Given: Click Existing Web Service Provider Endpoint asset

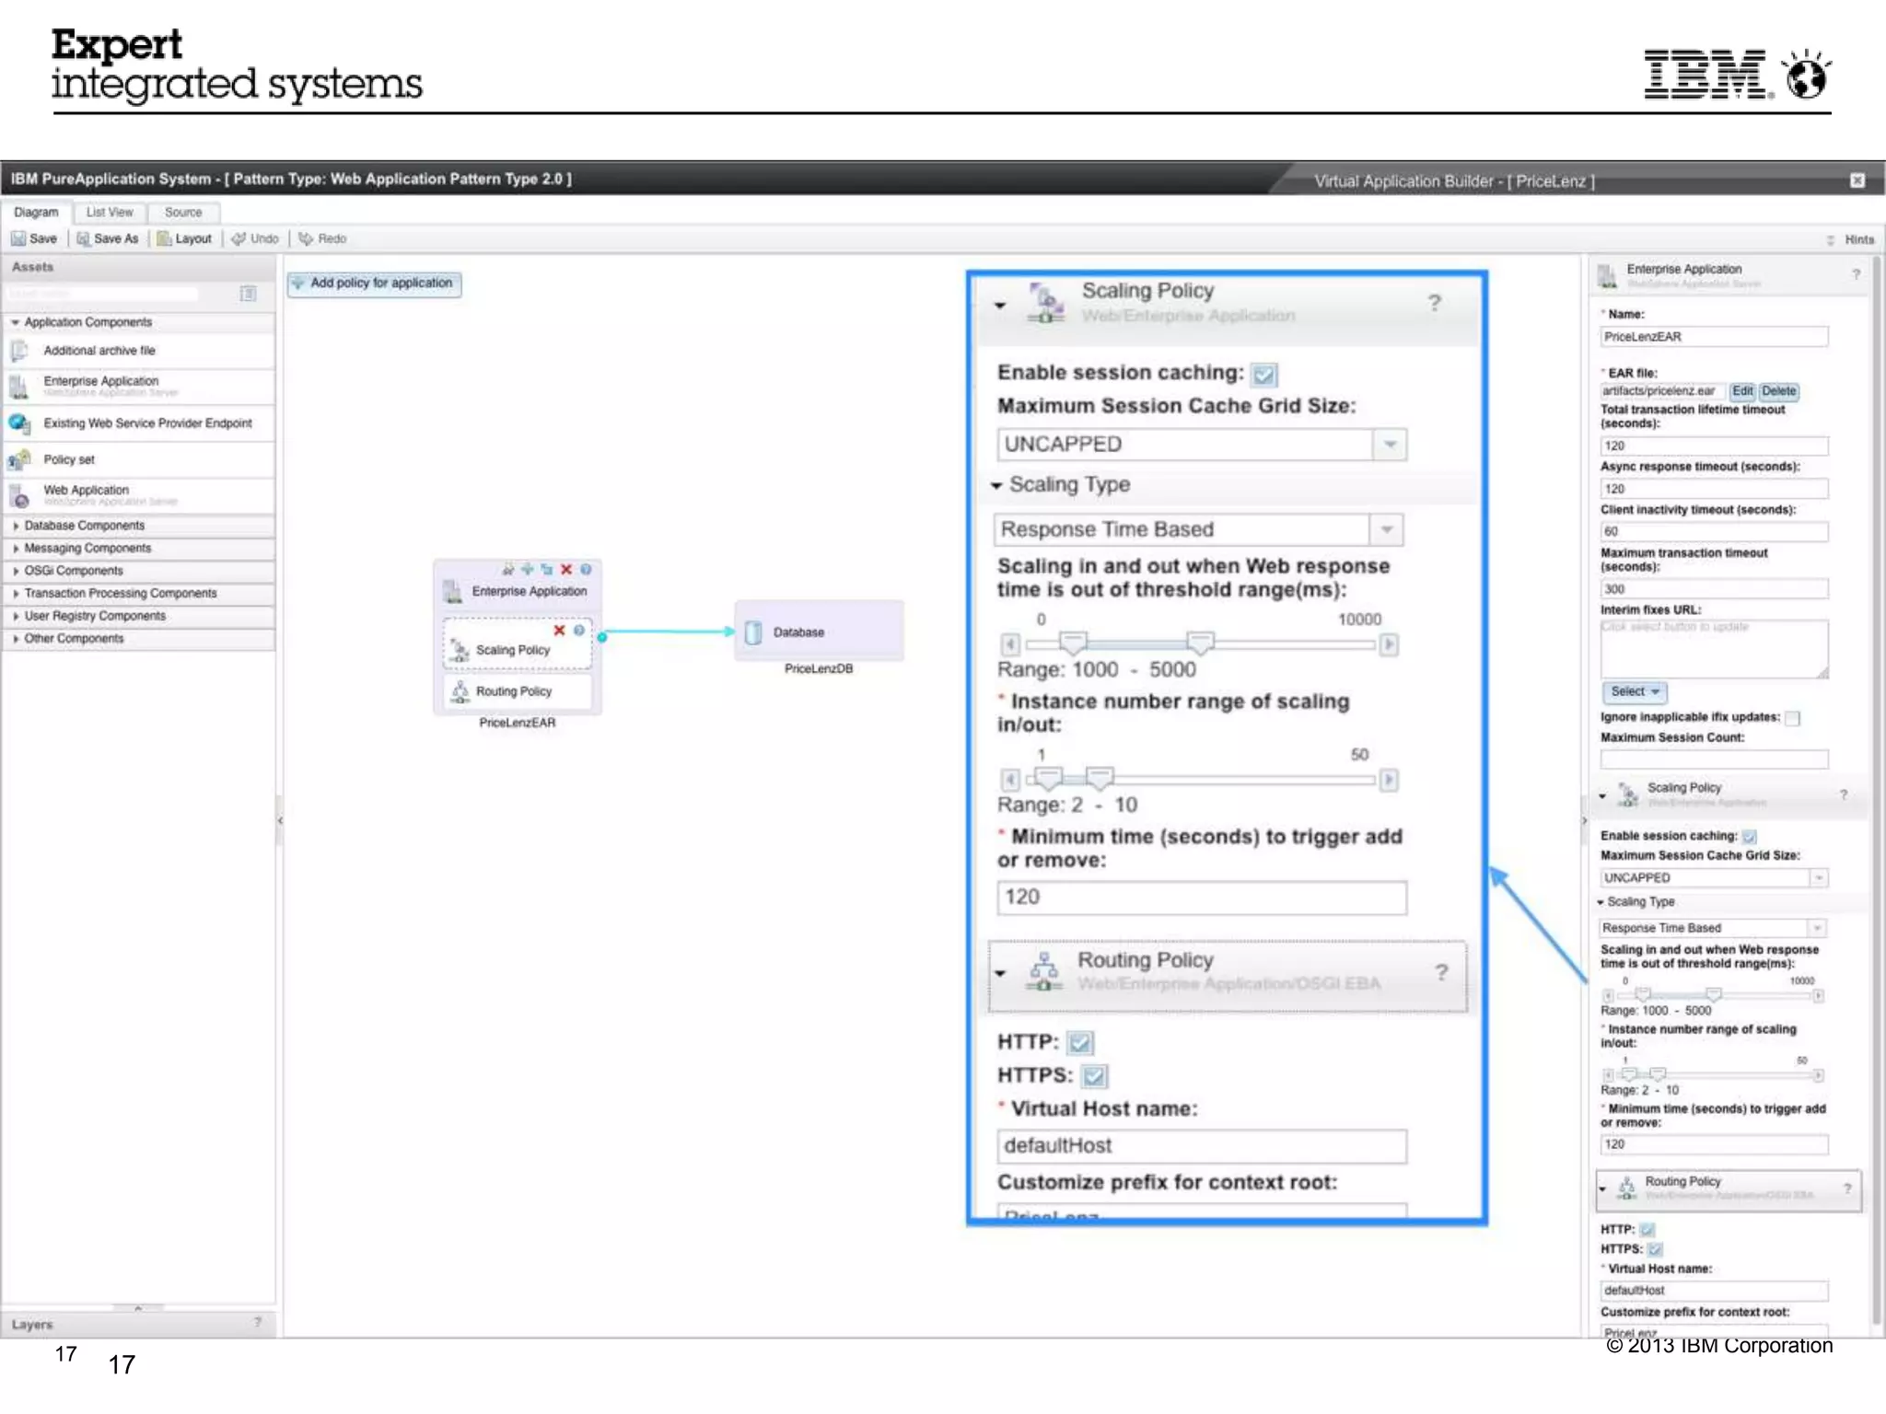Looking at the screenshot, I should point(146,423).
